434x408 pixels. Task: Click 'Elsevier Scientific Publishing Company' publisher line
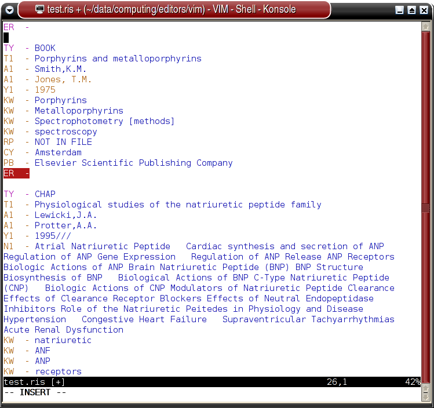tap(133, 163)
